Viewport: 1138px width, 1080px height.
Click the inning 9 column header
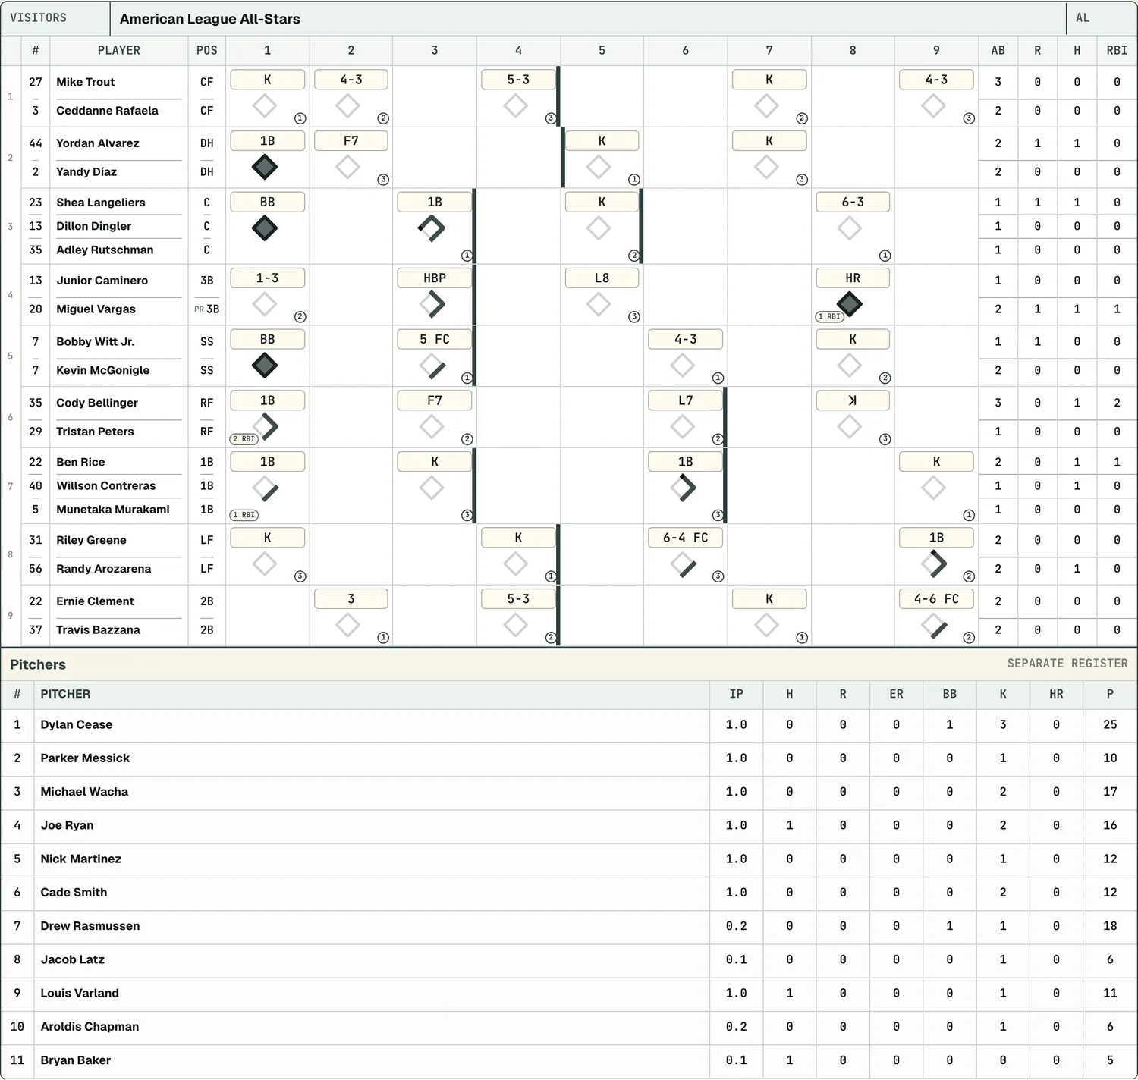click(936, 50)
